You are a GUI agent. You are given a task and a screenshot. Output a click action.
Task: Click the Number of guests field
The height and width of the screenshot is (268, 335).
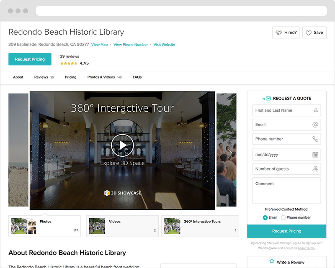286,169
